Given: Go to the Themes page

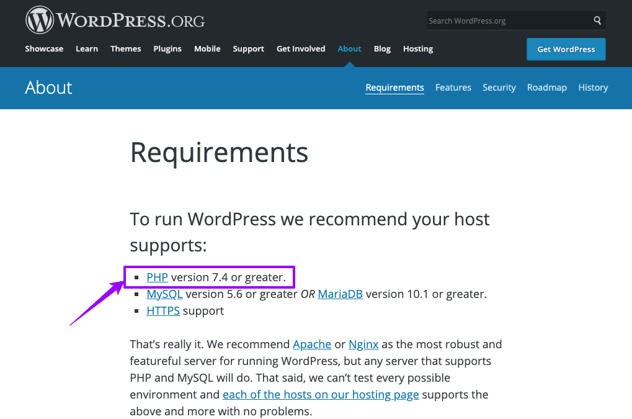Looking at the screenshot, I should pyautogui.click(x=126, y=48).
